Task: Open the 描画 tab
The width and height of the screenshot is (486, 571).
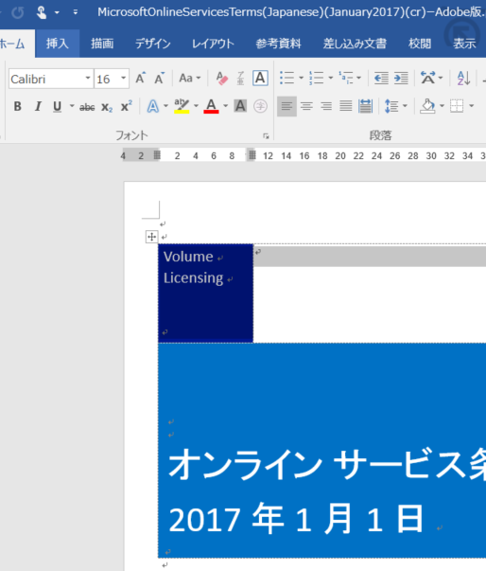Action: coord(102,45)
